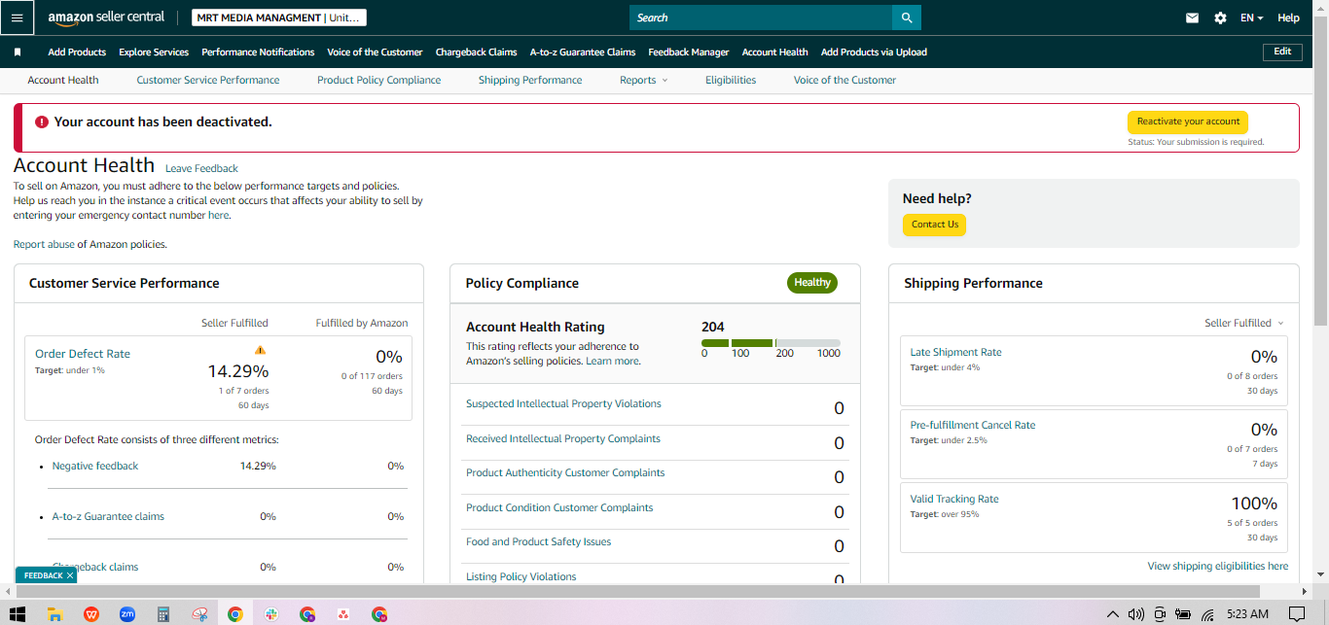Open the Windows notification center icon
The height and width of the screenshot is (625, 1329).
pos(1296,614)
